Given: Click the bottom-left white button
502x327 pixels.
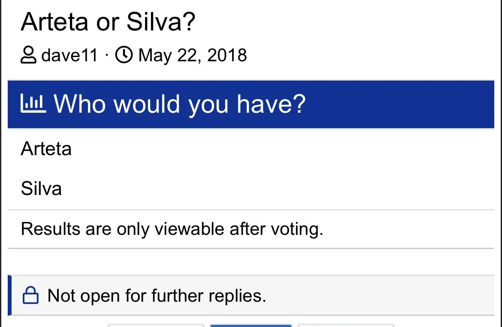Looking at the screenshot, I should (155, 325).
